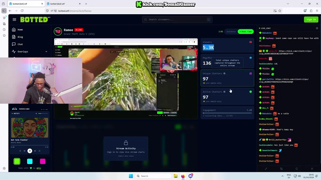Click the scroll-down circle icon below chat
Viewport: 321px width, 180px height.
pyautogui.click(x=312, y=169)
